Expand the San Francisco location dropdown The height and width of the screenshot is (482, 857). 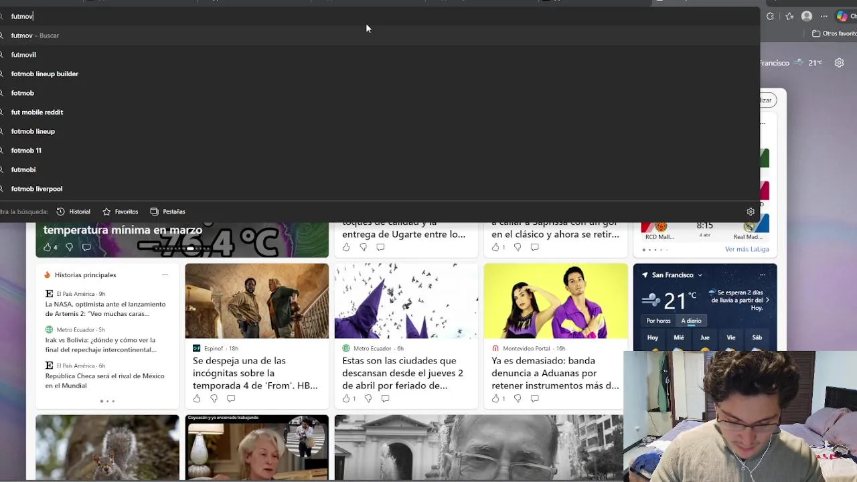(x=700, y=275)
